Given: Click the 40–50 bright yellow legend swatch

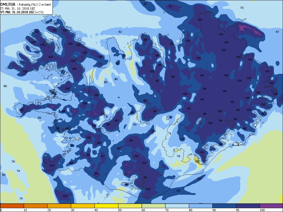Looking at the screenshot, I should tap(106, 206).
